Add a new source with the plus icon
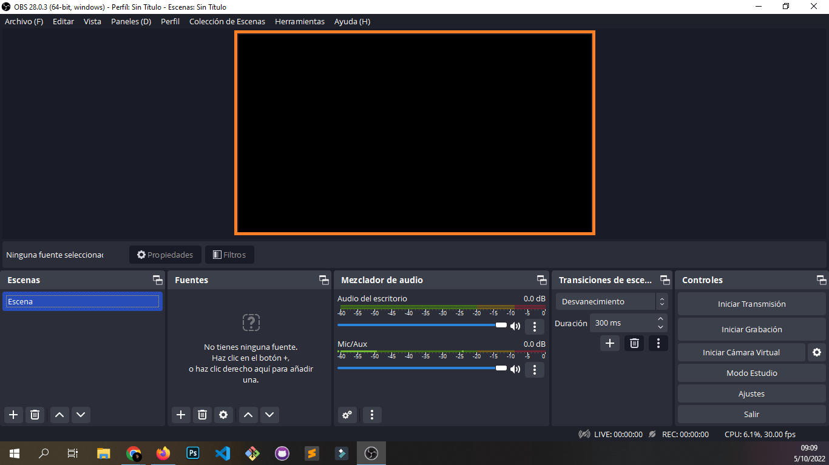Screen dimensions: 829x465 pyautogui.click(x=180, y=415)
